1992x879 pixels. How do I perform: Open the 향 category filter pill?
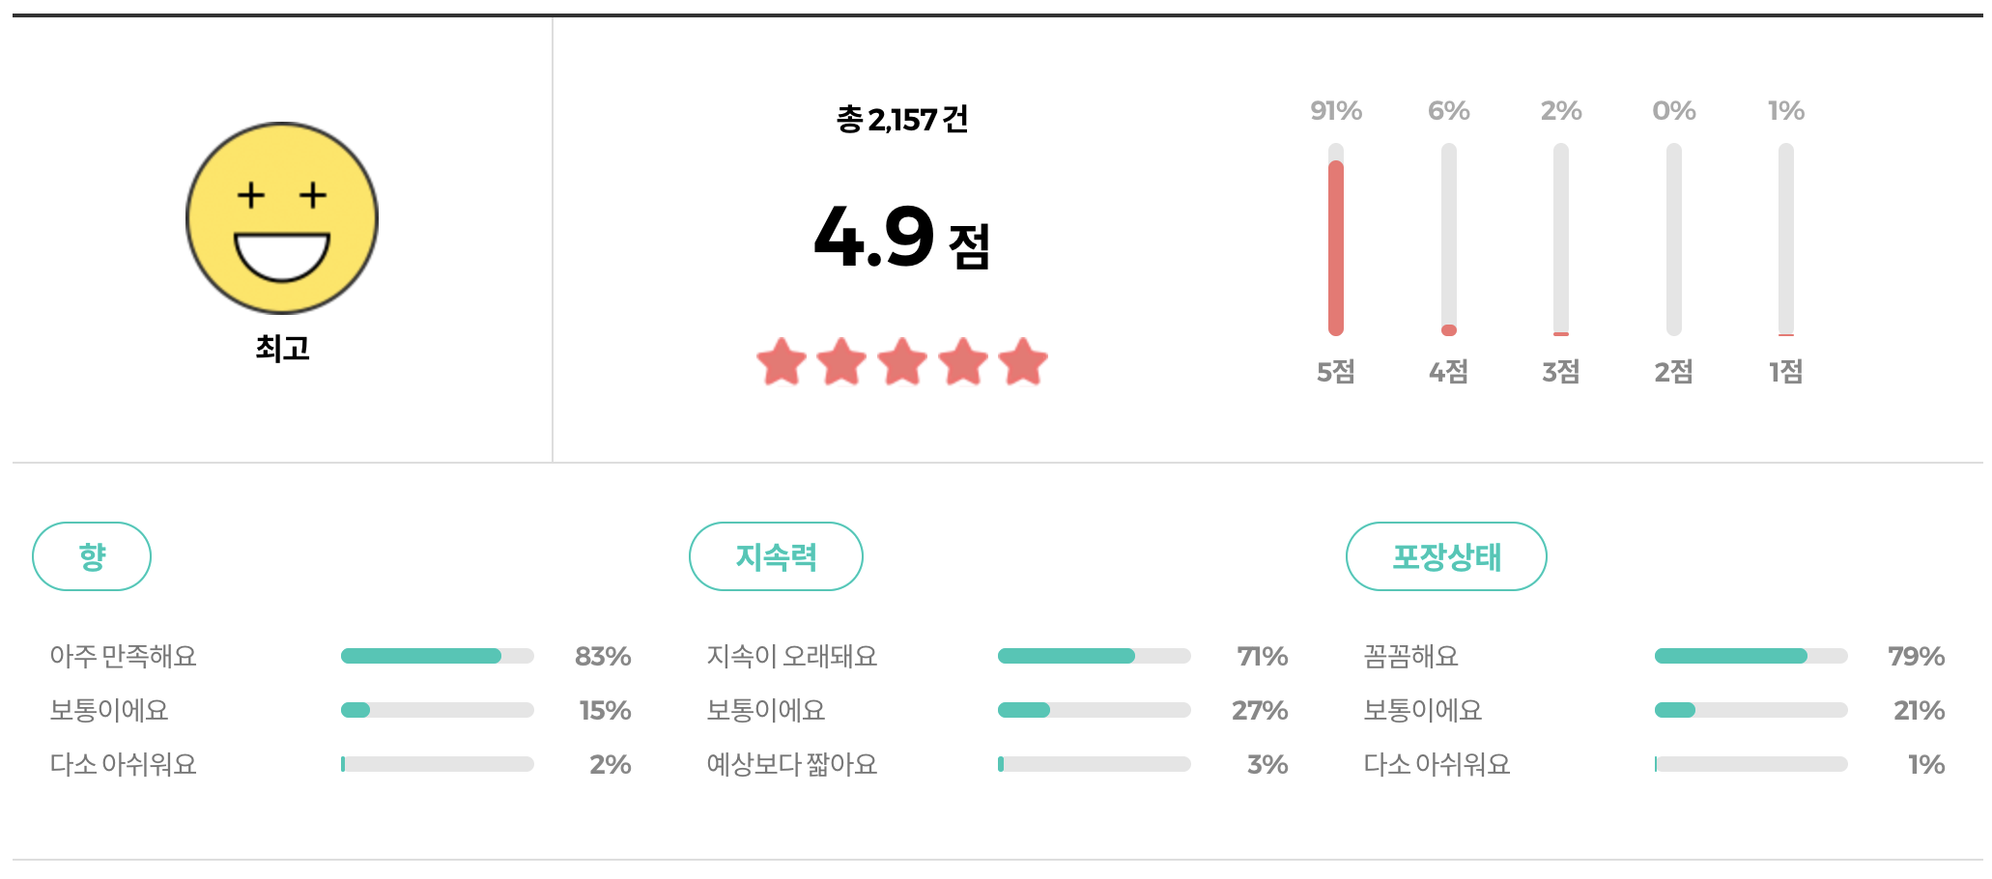[x=92, y=555]
